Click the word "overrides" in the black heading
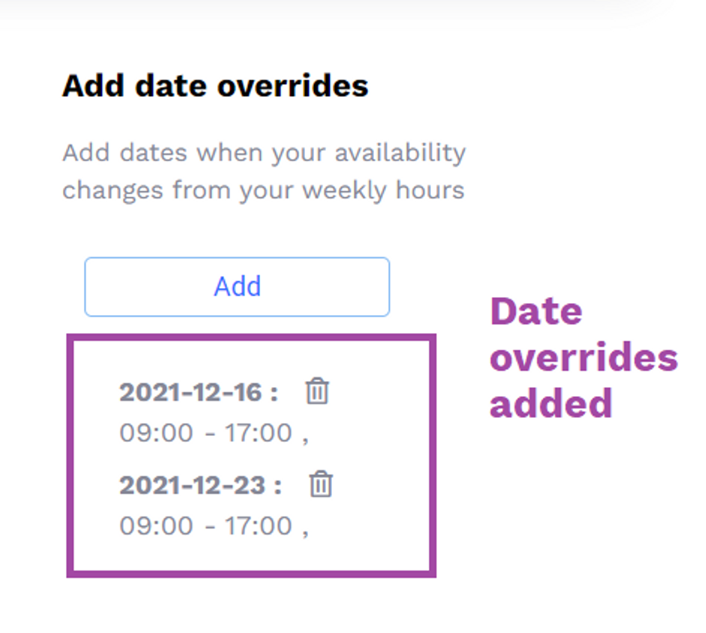The height and width of the screenshot is (633, 706). point(293,86)
